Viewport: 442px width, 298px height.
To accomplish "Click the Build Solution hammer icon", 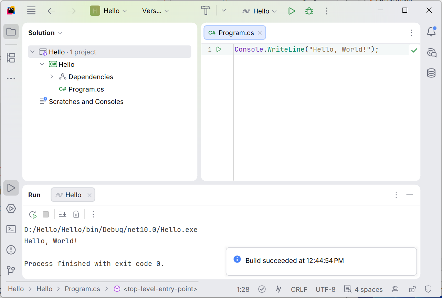I will point(206,11).
